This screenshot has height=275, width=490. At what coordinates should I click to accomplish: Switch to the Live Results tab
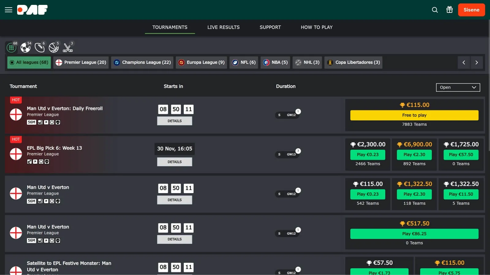pyautogui.click(x=223, y=27)
